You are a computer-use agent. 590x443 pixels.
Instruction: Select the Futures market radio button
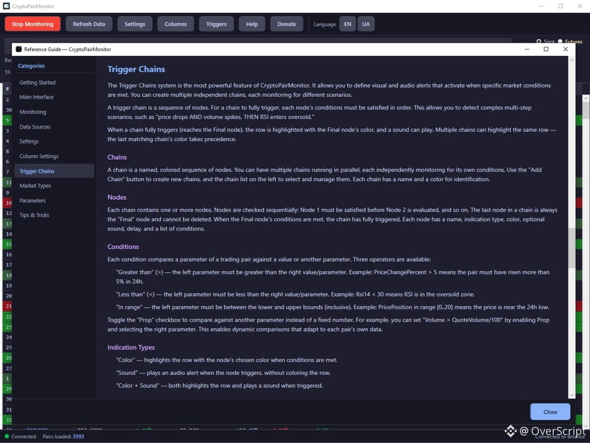tap(560, 41)
